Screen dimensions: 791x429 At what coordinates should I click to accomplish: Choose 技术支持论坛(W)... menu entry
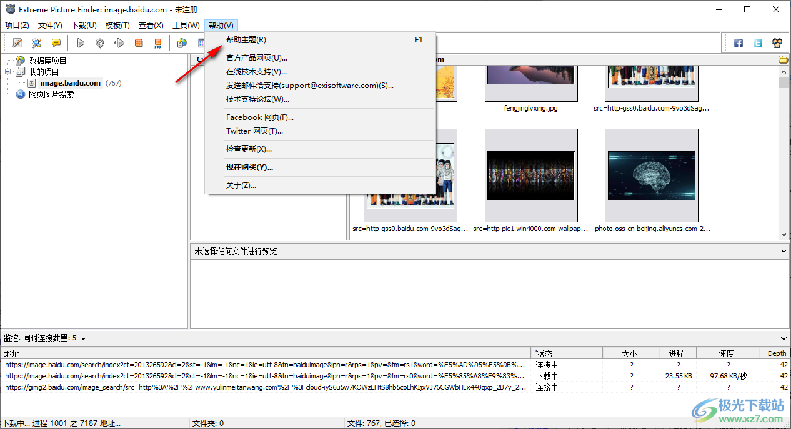(x=321, y=99)
